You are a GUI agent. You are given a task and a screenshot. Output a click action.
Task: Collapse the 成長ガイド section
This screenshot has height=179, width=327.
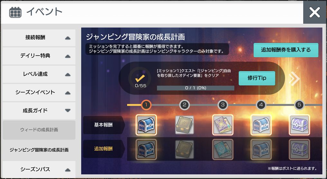(x=39, y=110)
